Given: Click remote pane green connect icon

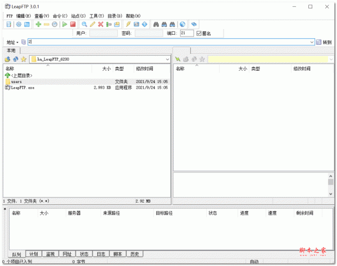Looking at the screenshot, I should tap(177, 59).
